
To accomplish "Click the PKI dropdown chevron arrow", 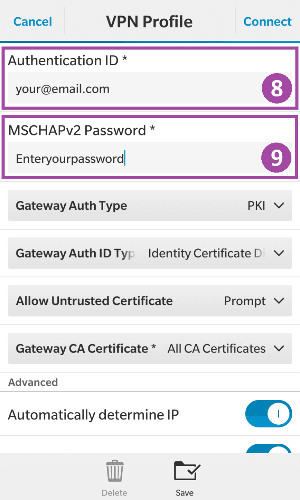I will pos(279,206).
